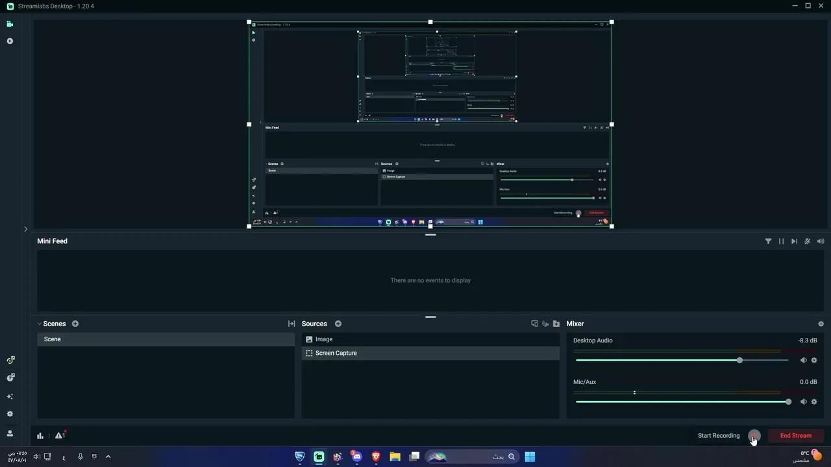Open the warning notifications icon
831x467 pixels.
point(60,436)
